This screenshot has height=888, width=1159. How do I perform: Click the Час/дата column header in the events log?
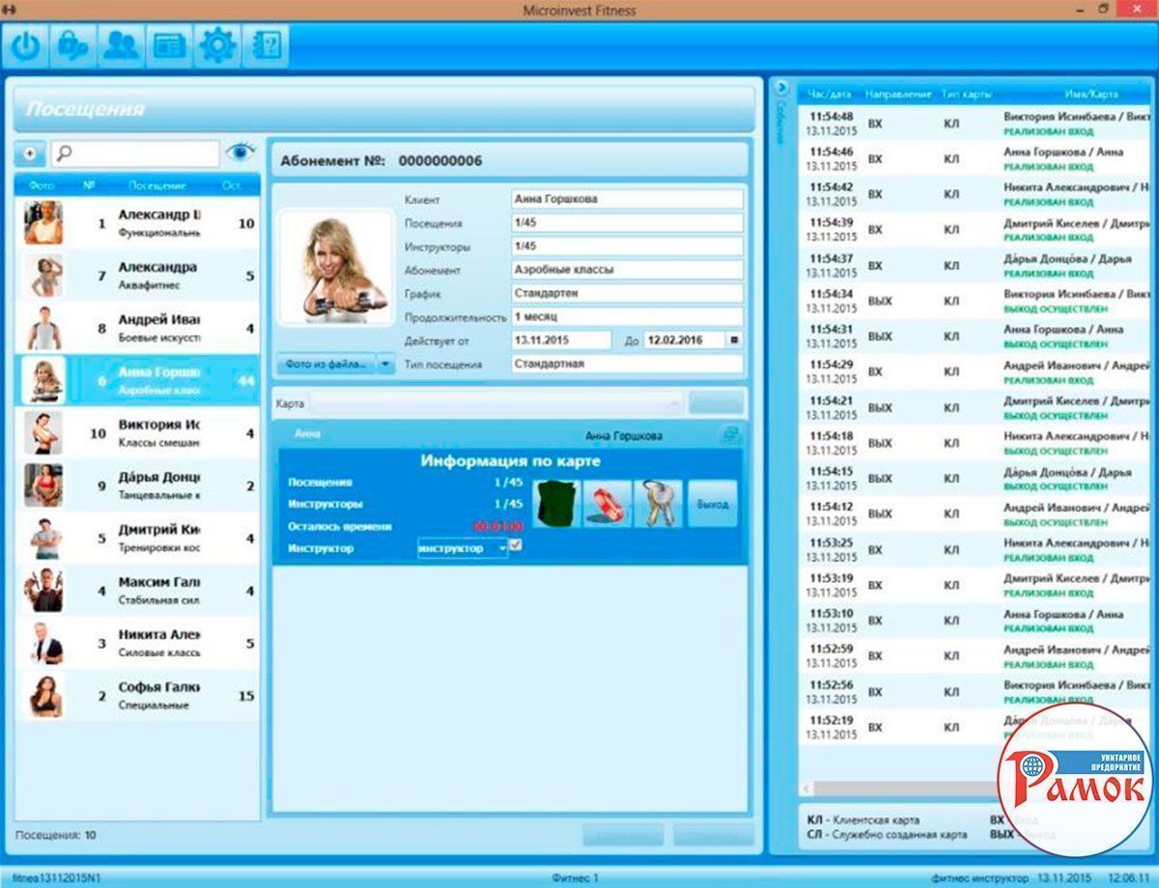pos(830,95)
